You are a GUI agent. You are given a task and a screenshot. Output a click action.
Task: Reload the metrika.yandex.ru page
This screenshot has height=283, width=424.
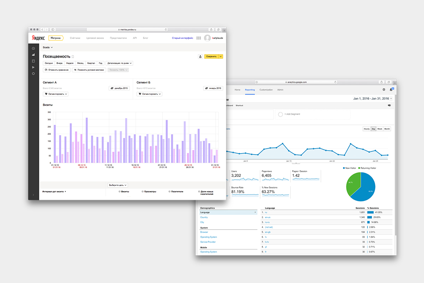166,29
